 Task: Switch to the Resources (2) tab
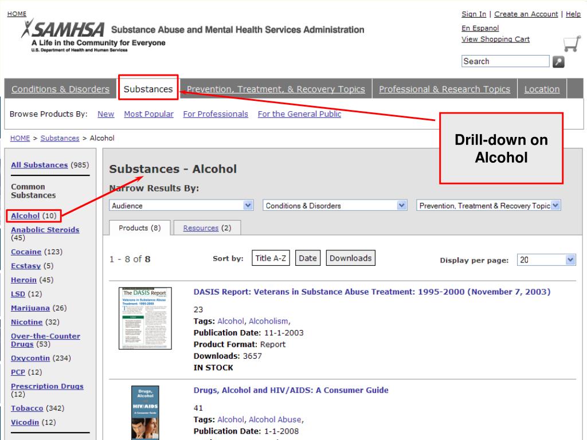[207, 228]
